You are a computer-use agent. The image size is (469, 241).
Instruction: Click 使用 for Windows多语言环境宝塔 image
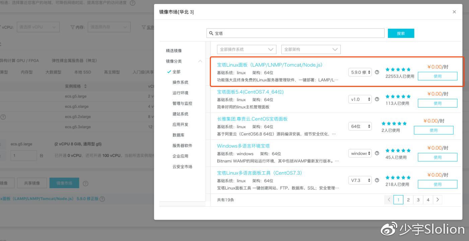(x=438, y=157)
